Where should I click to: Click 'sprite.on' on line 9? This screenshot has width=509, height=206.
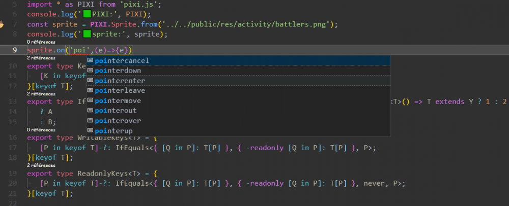(46, 50)
